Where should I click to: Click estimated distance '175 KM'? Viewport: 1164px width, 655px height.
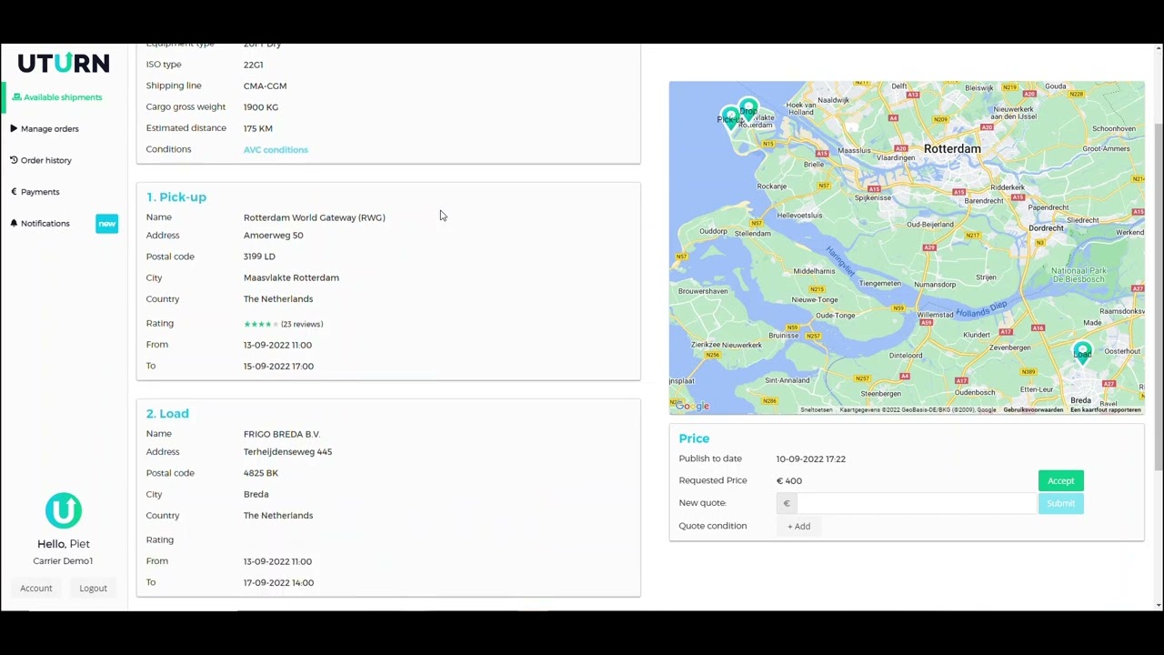[x=258, y=129]
